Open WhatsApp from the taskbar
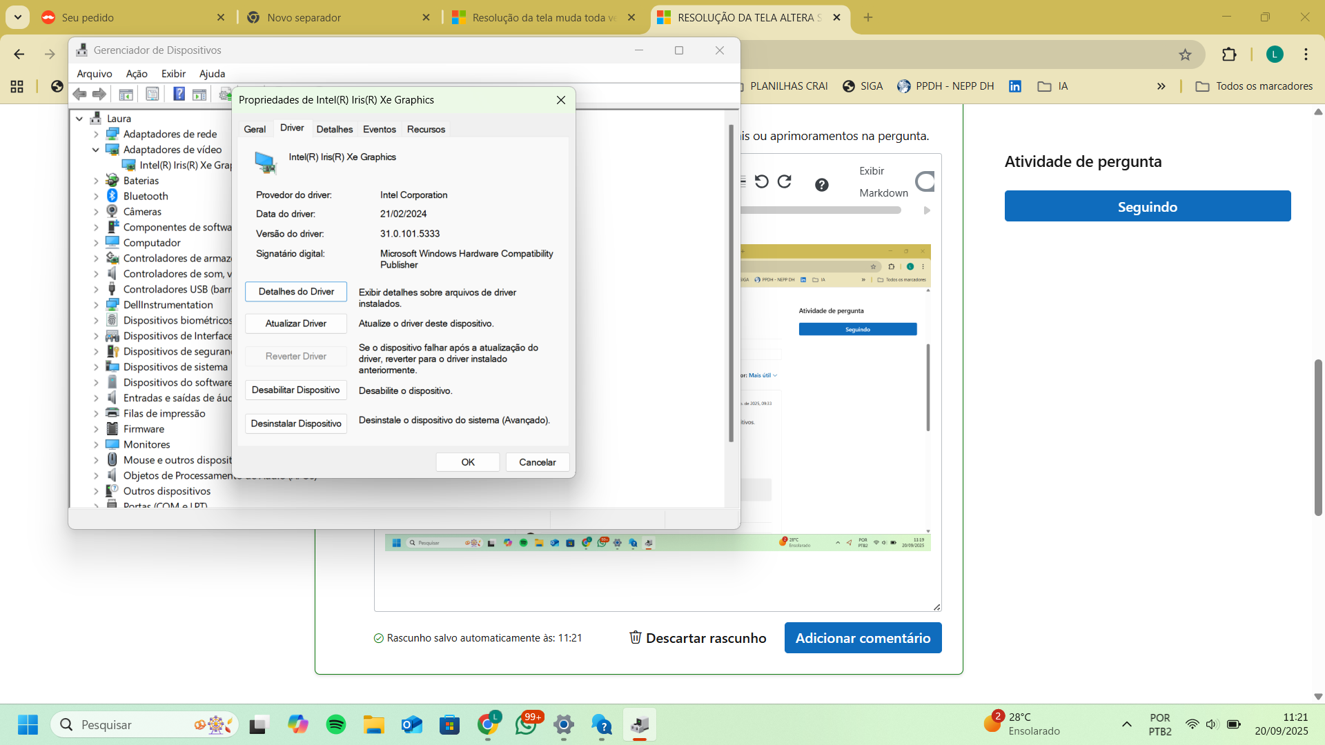The image size is (1325, 745). pyautogui.click(x=527, y=725)
